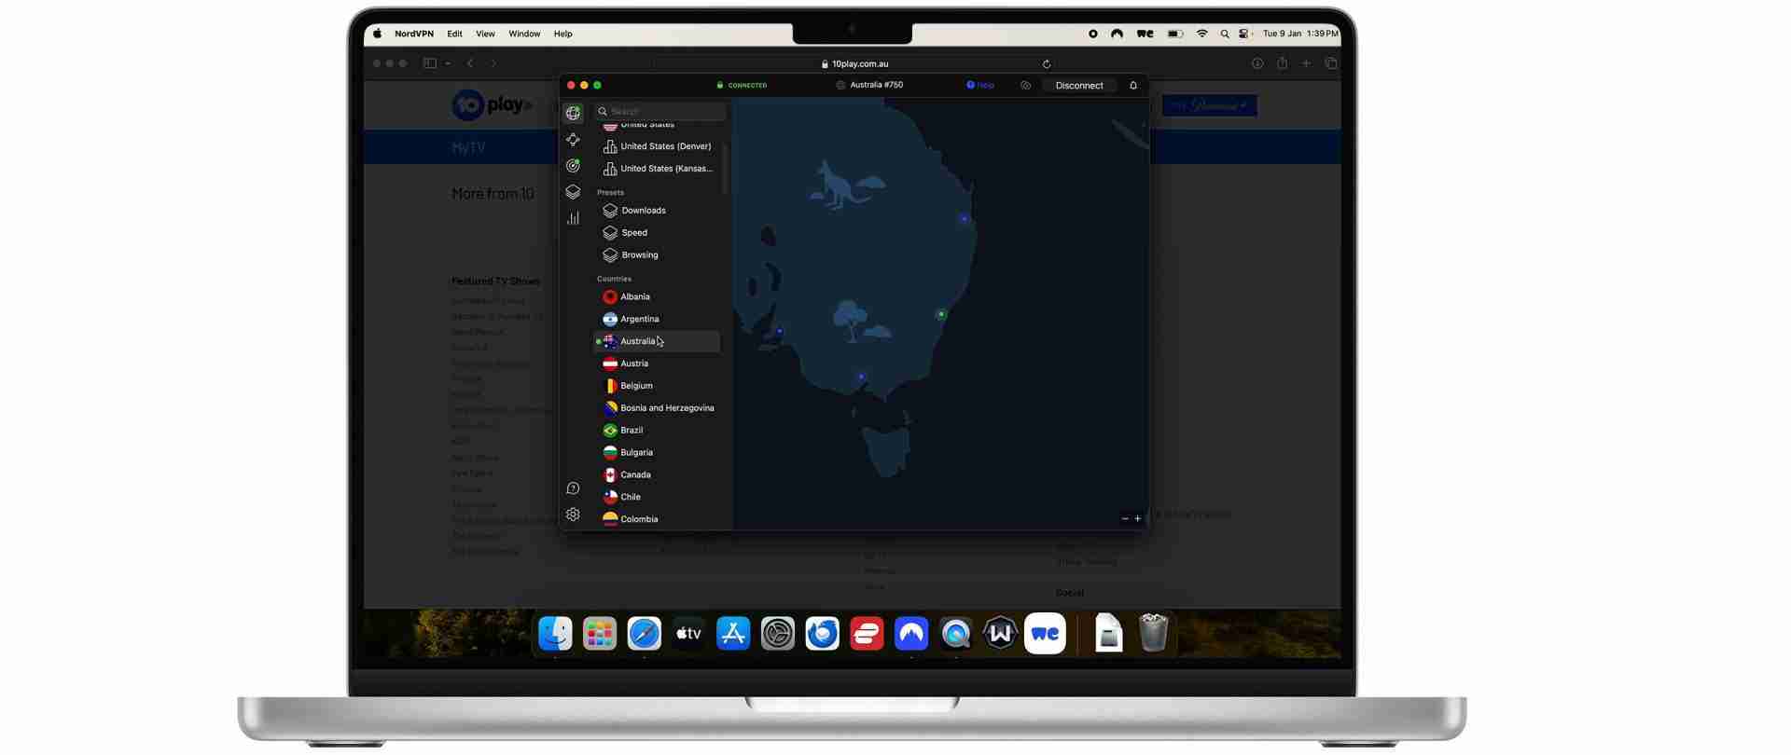
Task: Connect to Bosnia and Herzegovina
Action: [658, 408]
